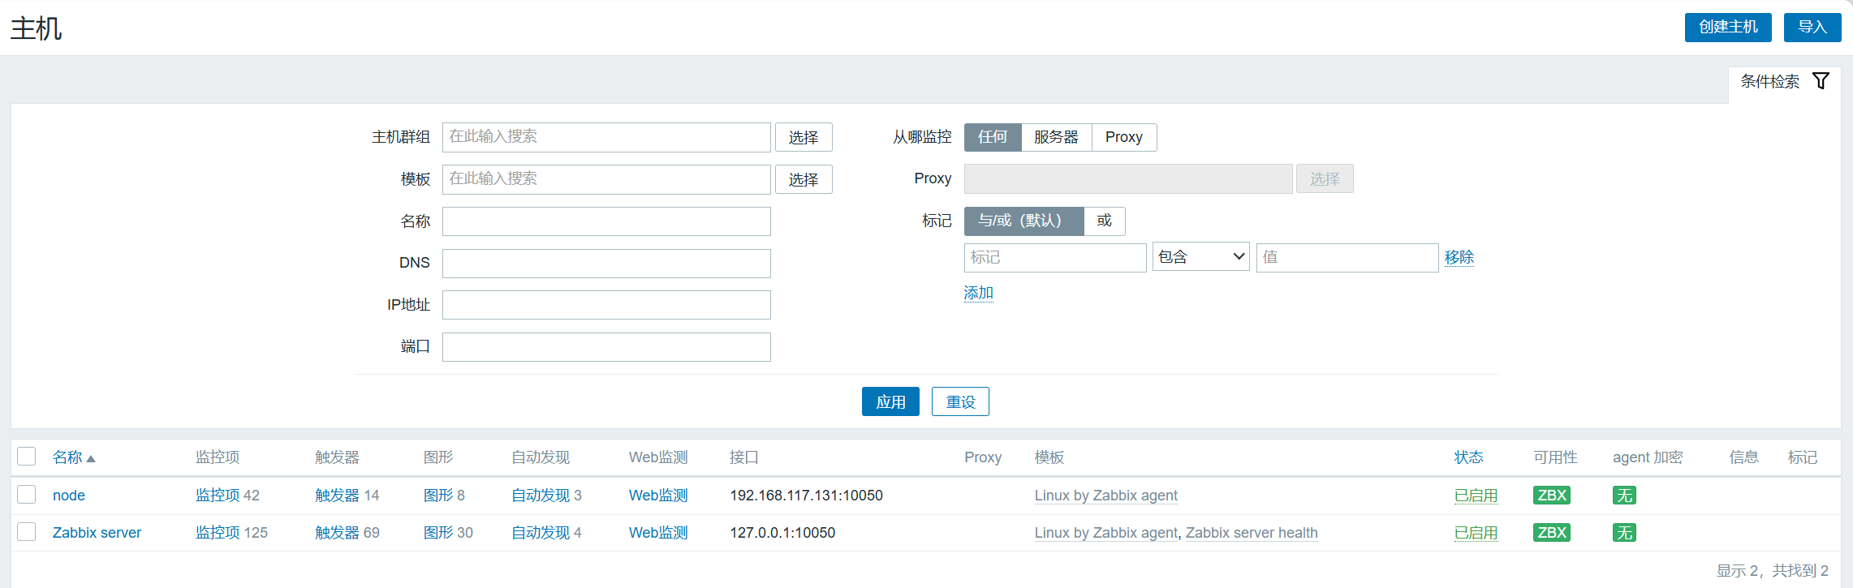Viewport: 1853px width, 588px height.
Task: Open Web监测 for Zabbix server host
Action: click(x=658, y=533)
